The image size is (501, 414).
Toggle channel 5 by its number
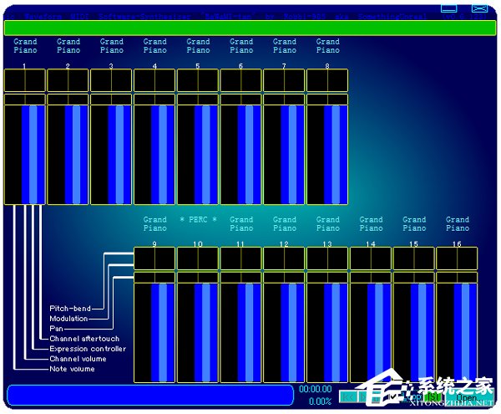[198, 65]
